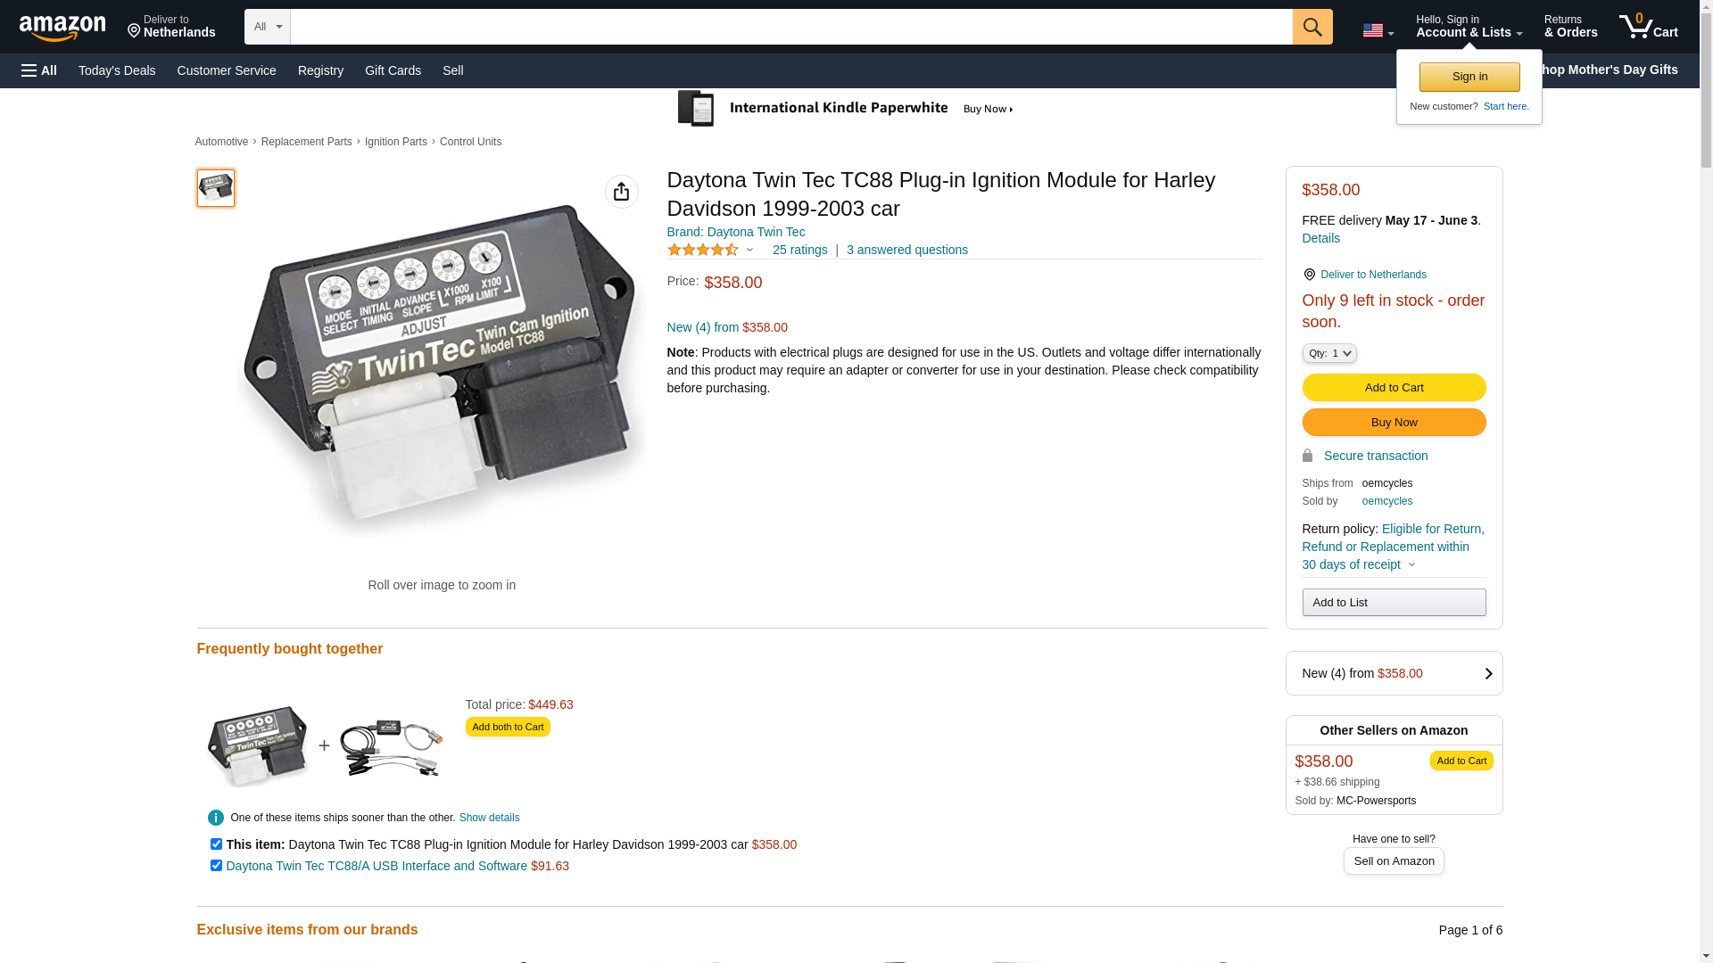Viewport: 1713px width, 963px height.
Task: Open the search category All dropdown
Action: tap(268, 27)
